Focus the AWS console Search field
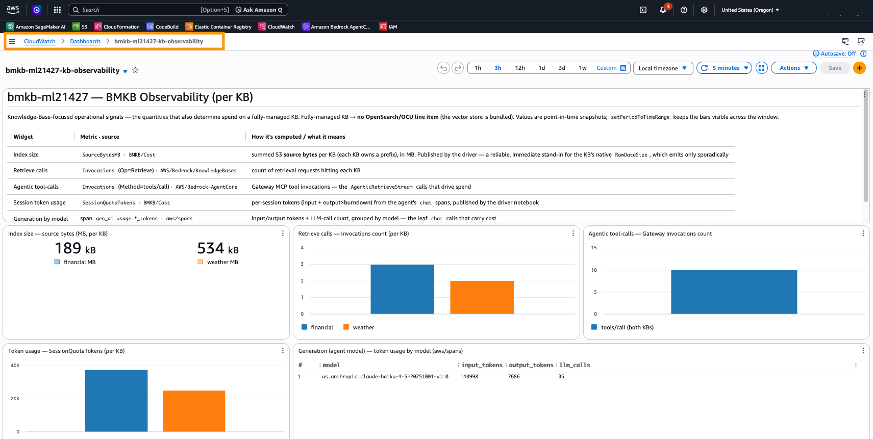Screen dimensions: 873x439 click(148, 10)
